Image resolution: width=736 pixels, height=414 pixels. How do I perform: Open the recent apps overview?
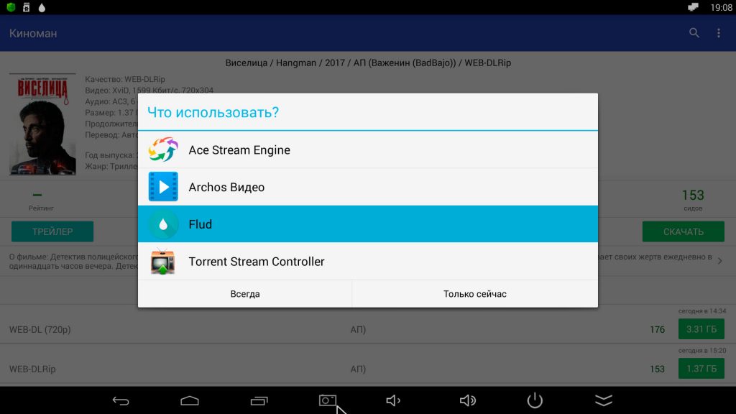coord(259,400)
